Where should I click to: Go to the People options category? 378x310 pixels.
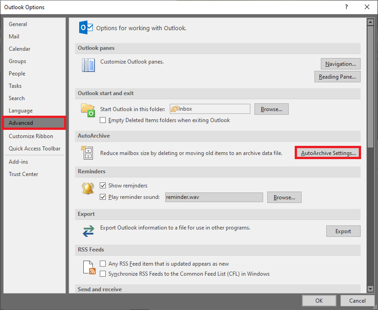pyautogui.click(x=34, y=74)
